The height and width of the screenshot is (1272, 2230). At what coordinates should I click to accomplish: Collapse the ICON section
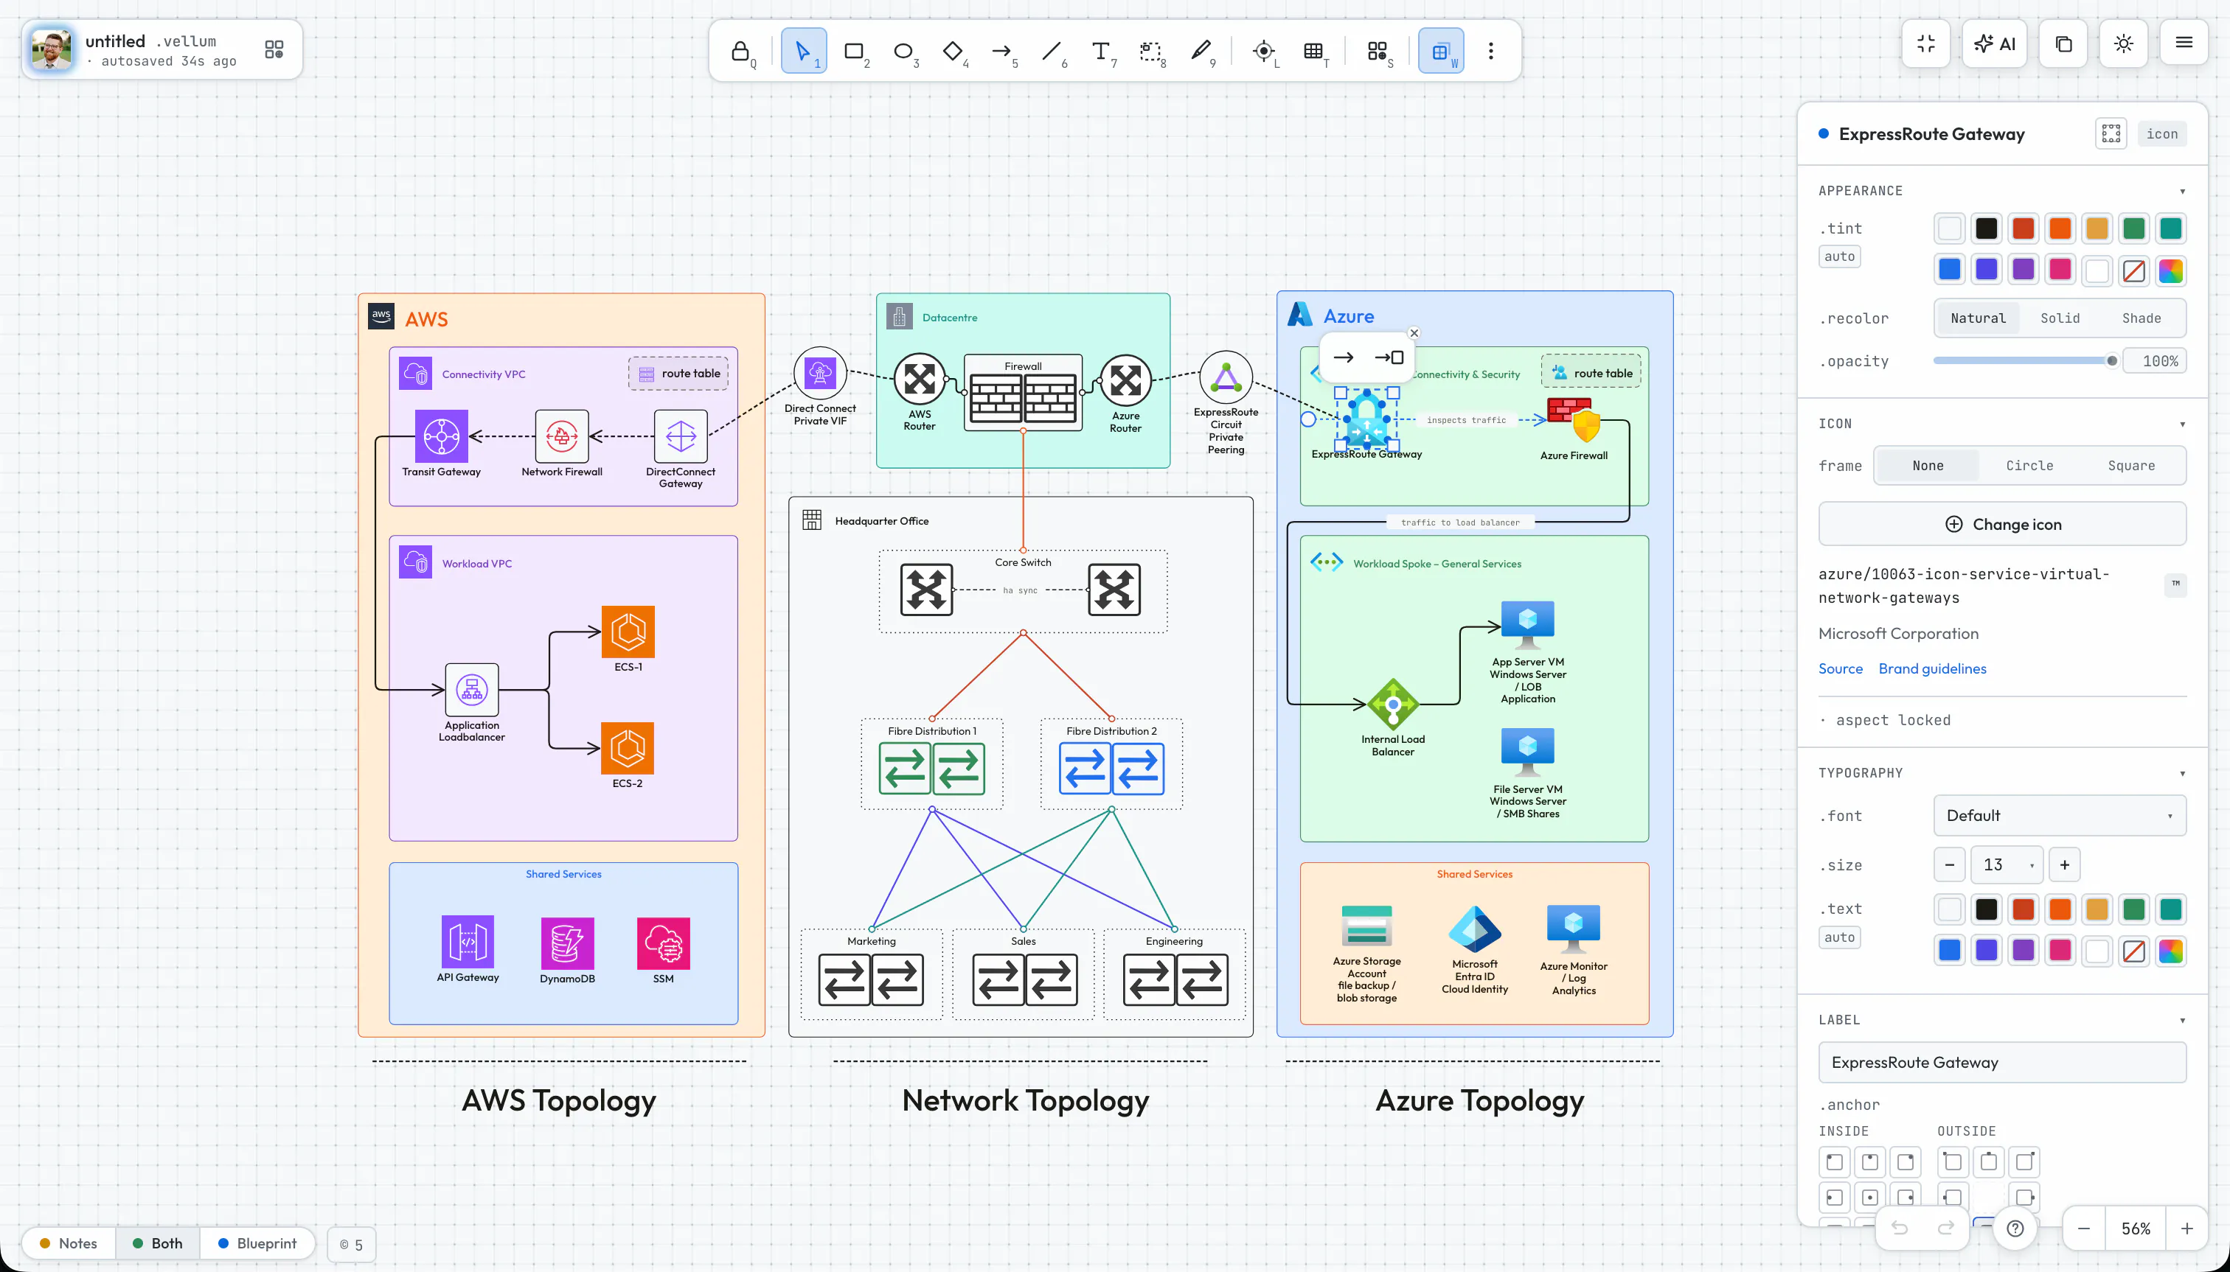pyautogui.click(x=2182, y=424)
